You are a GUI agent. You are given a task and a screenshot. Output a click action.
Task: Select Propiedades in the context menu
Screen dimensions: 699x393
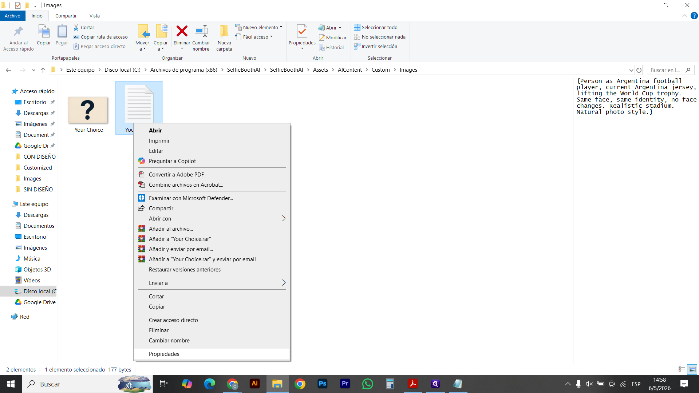coord(212,354)
